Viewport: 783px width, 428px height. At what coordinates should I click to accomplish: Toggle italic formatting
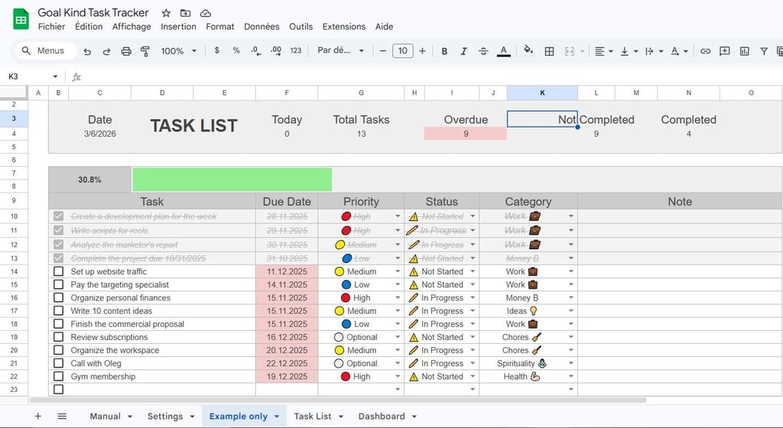[x=464, y=51]
